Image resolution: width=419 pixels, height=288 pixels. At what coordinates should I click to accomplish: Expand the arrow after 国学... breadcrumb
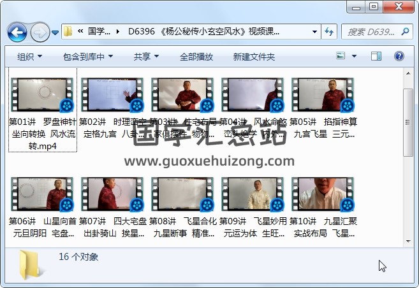(x=117, y=32)
